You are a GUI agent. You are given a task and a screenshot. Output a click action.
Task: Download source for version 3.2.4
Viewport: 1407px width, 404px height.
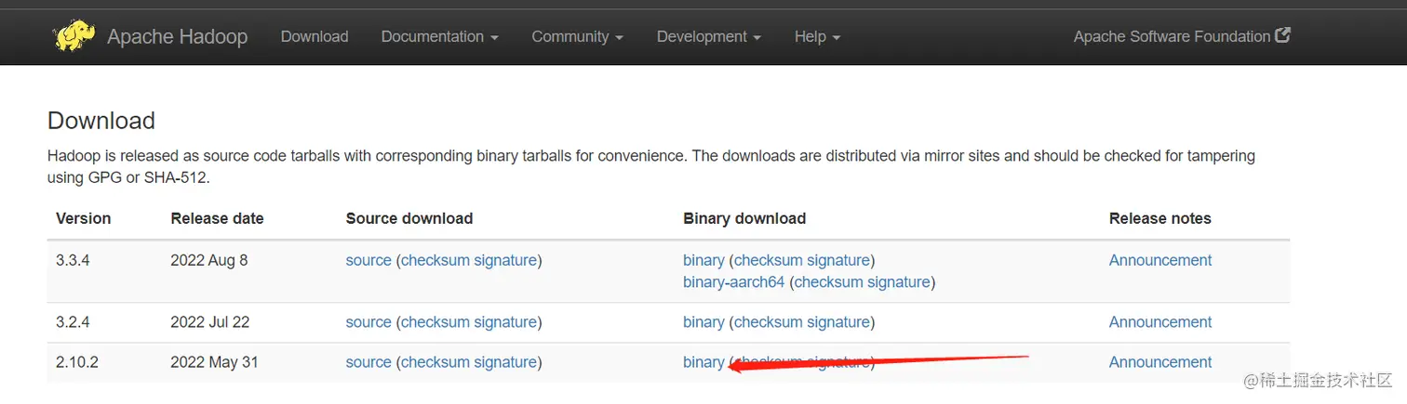[368, 323]
